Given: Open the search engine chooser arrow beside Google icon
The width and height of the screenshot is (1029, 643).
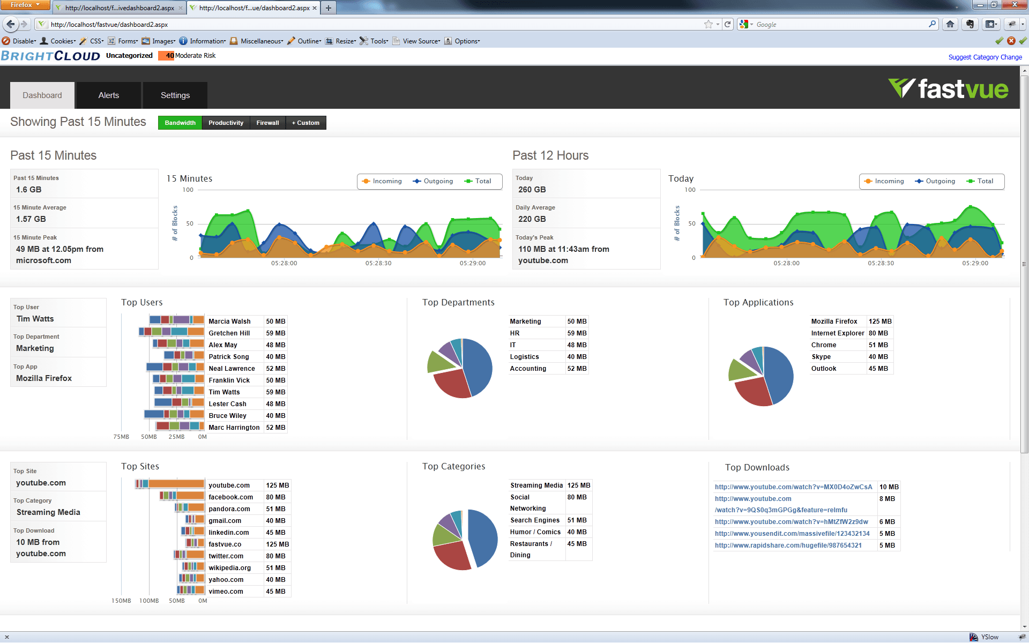Looking at the screenshot, I should point(751,25).
